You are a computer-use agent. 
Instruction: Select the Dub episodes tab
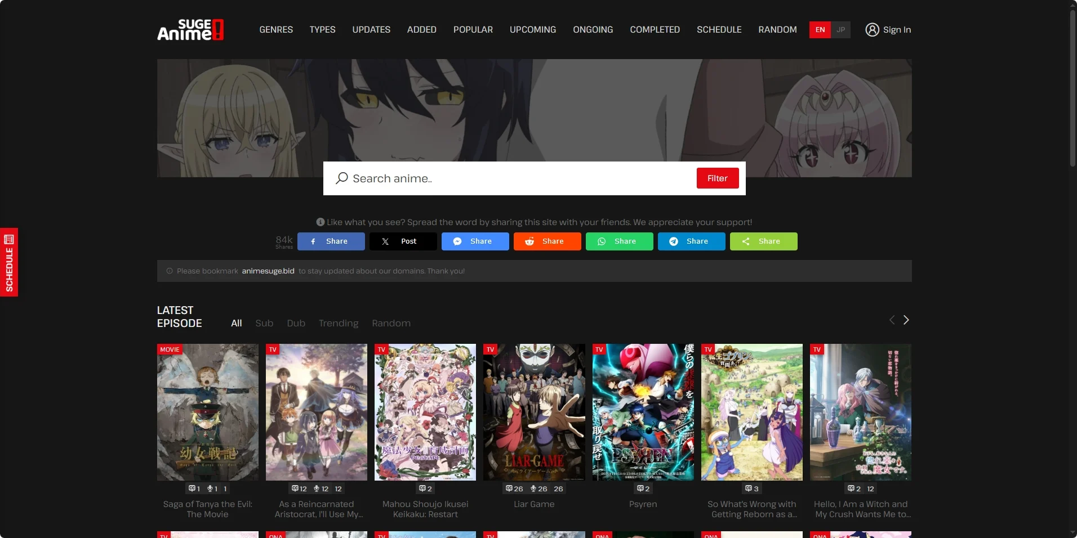pyautogui.click(x=296, y=323)
